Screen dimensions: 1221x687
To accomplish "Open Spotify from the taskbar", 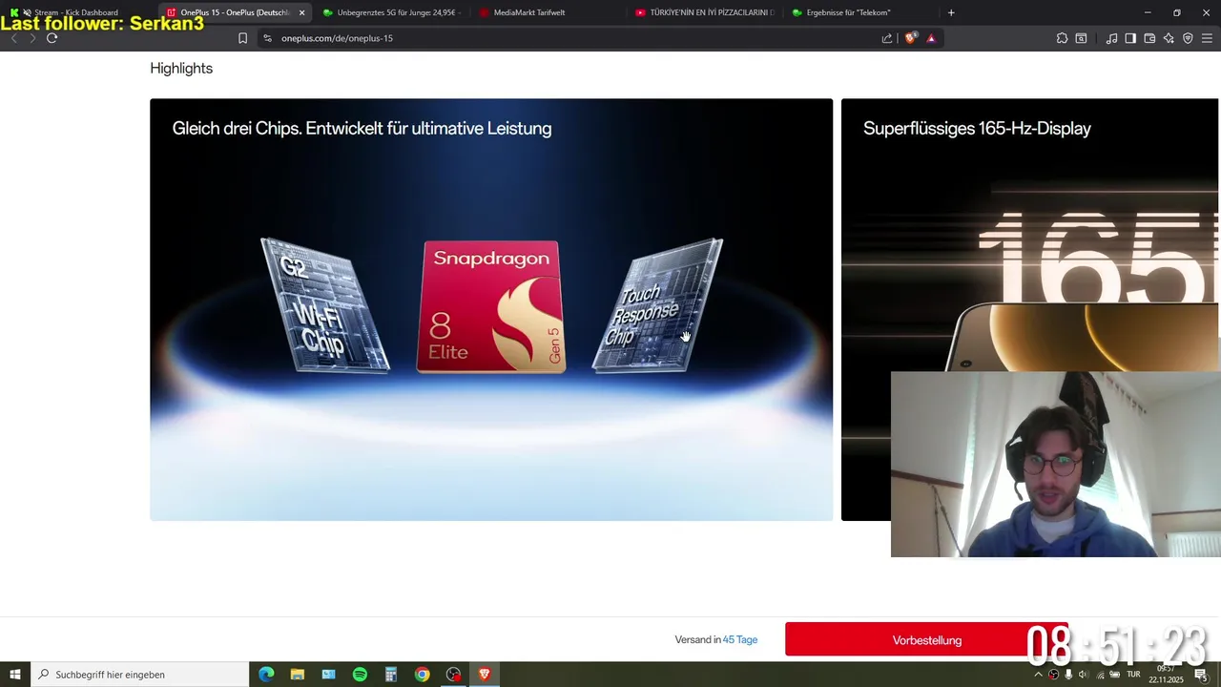I will tap(360, 675).
